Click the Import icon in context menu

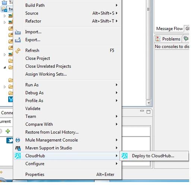(18, 32)
